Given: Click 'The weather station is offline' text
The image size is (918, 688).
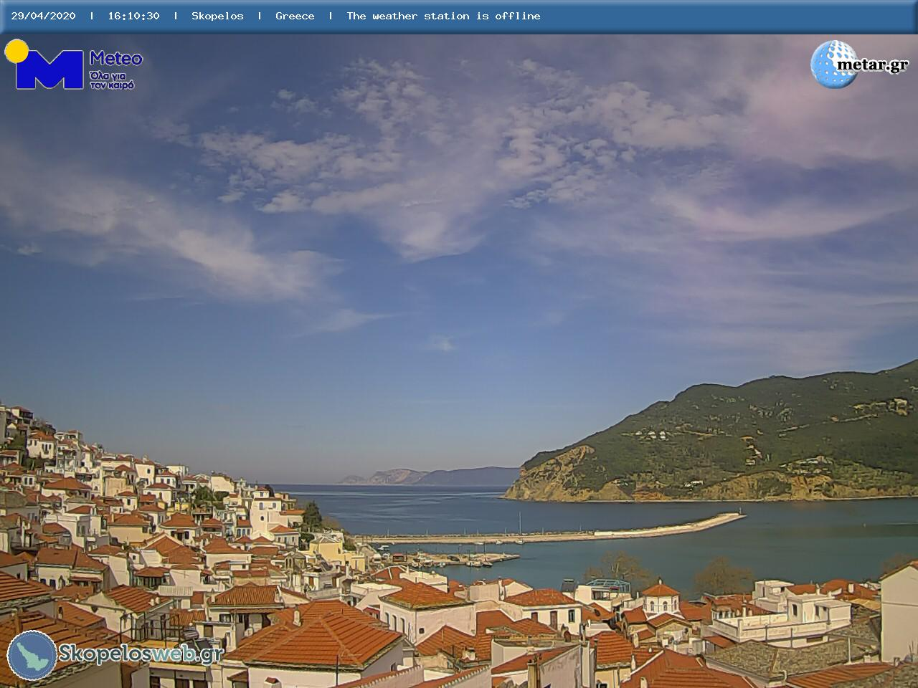Looking at the screenshot, I should [x=443, y=16].
